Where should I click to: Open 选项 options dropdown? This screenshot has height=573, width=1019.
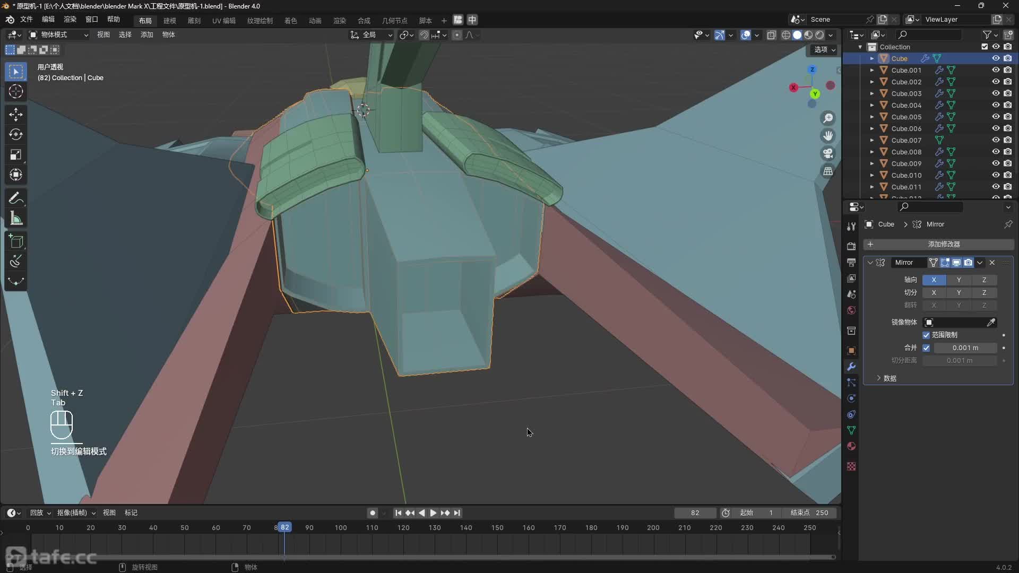825,49
